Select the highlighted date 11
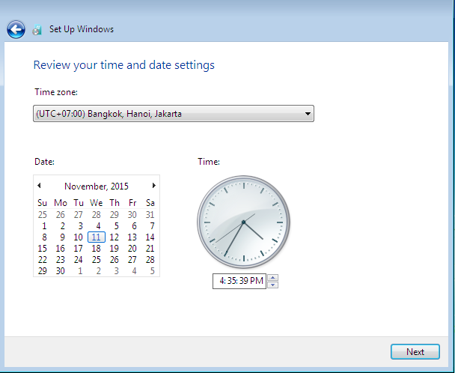The image size is (455, 373). 97,237
